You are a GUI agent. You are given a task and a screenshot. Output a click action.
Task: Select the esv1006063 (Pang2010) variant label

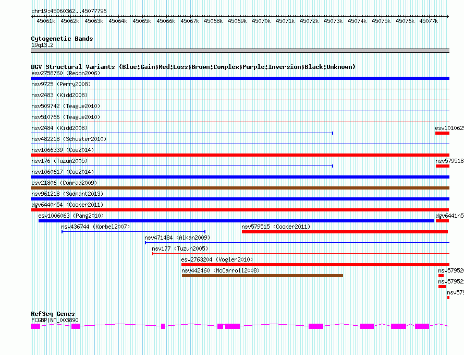tap(71, 216)
